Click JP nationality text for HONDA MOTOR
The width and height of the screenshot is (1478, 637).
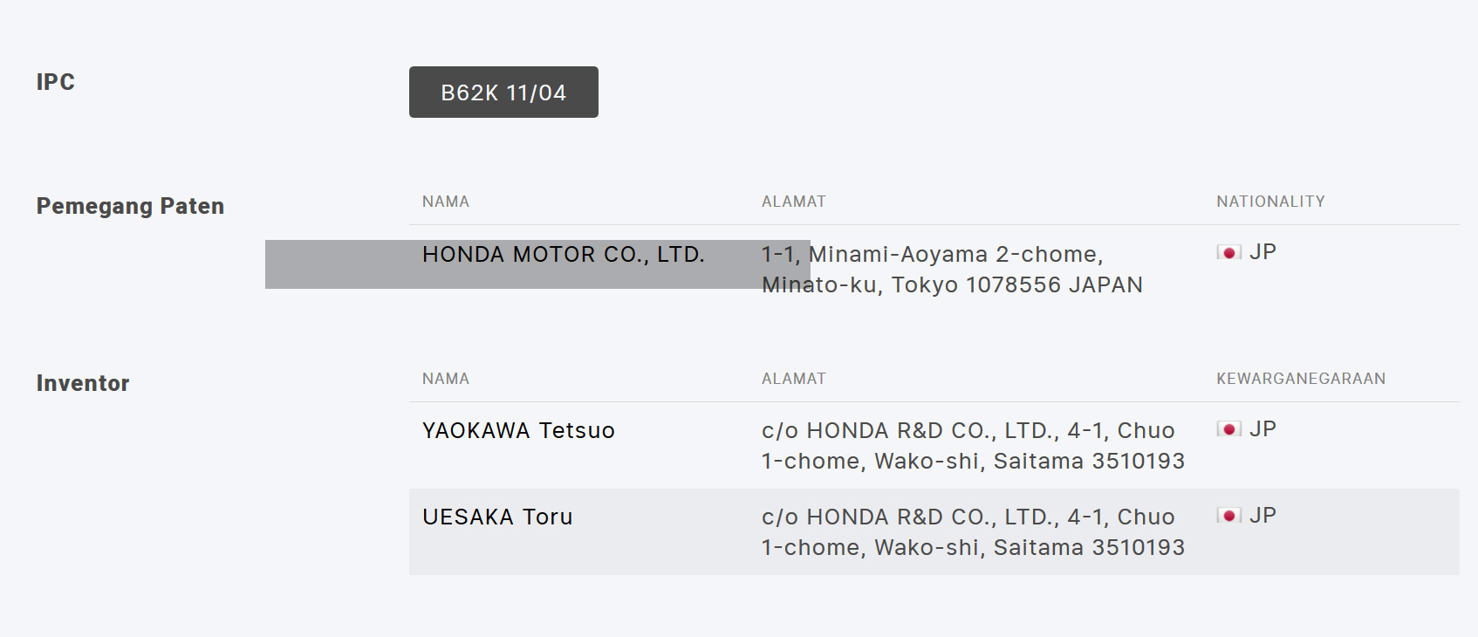point(1262,252)
